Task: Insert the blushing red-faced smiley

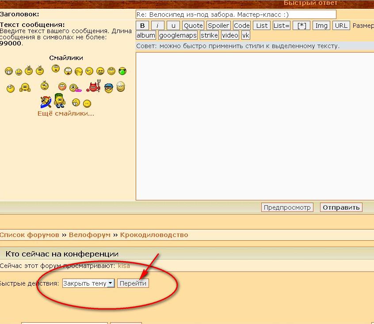Action: [x=62, y=87]
